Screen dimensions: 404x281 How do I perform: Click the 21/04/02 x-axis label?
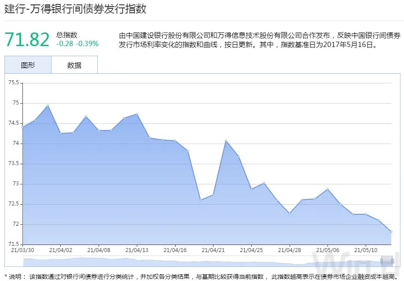click(x=61, y=250)
